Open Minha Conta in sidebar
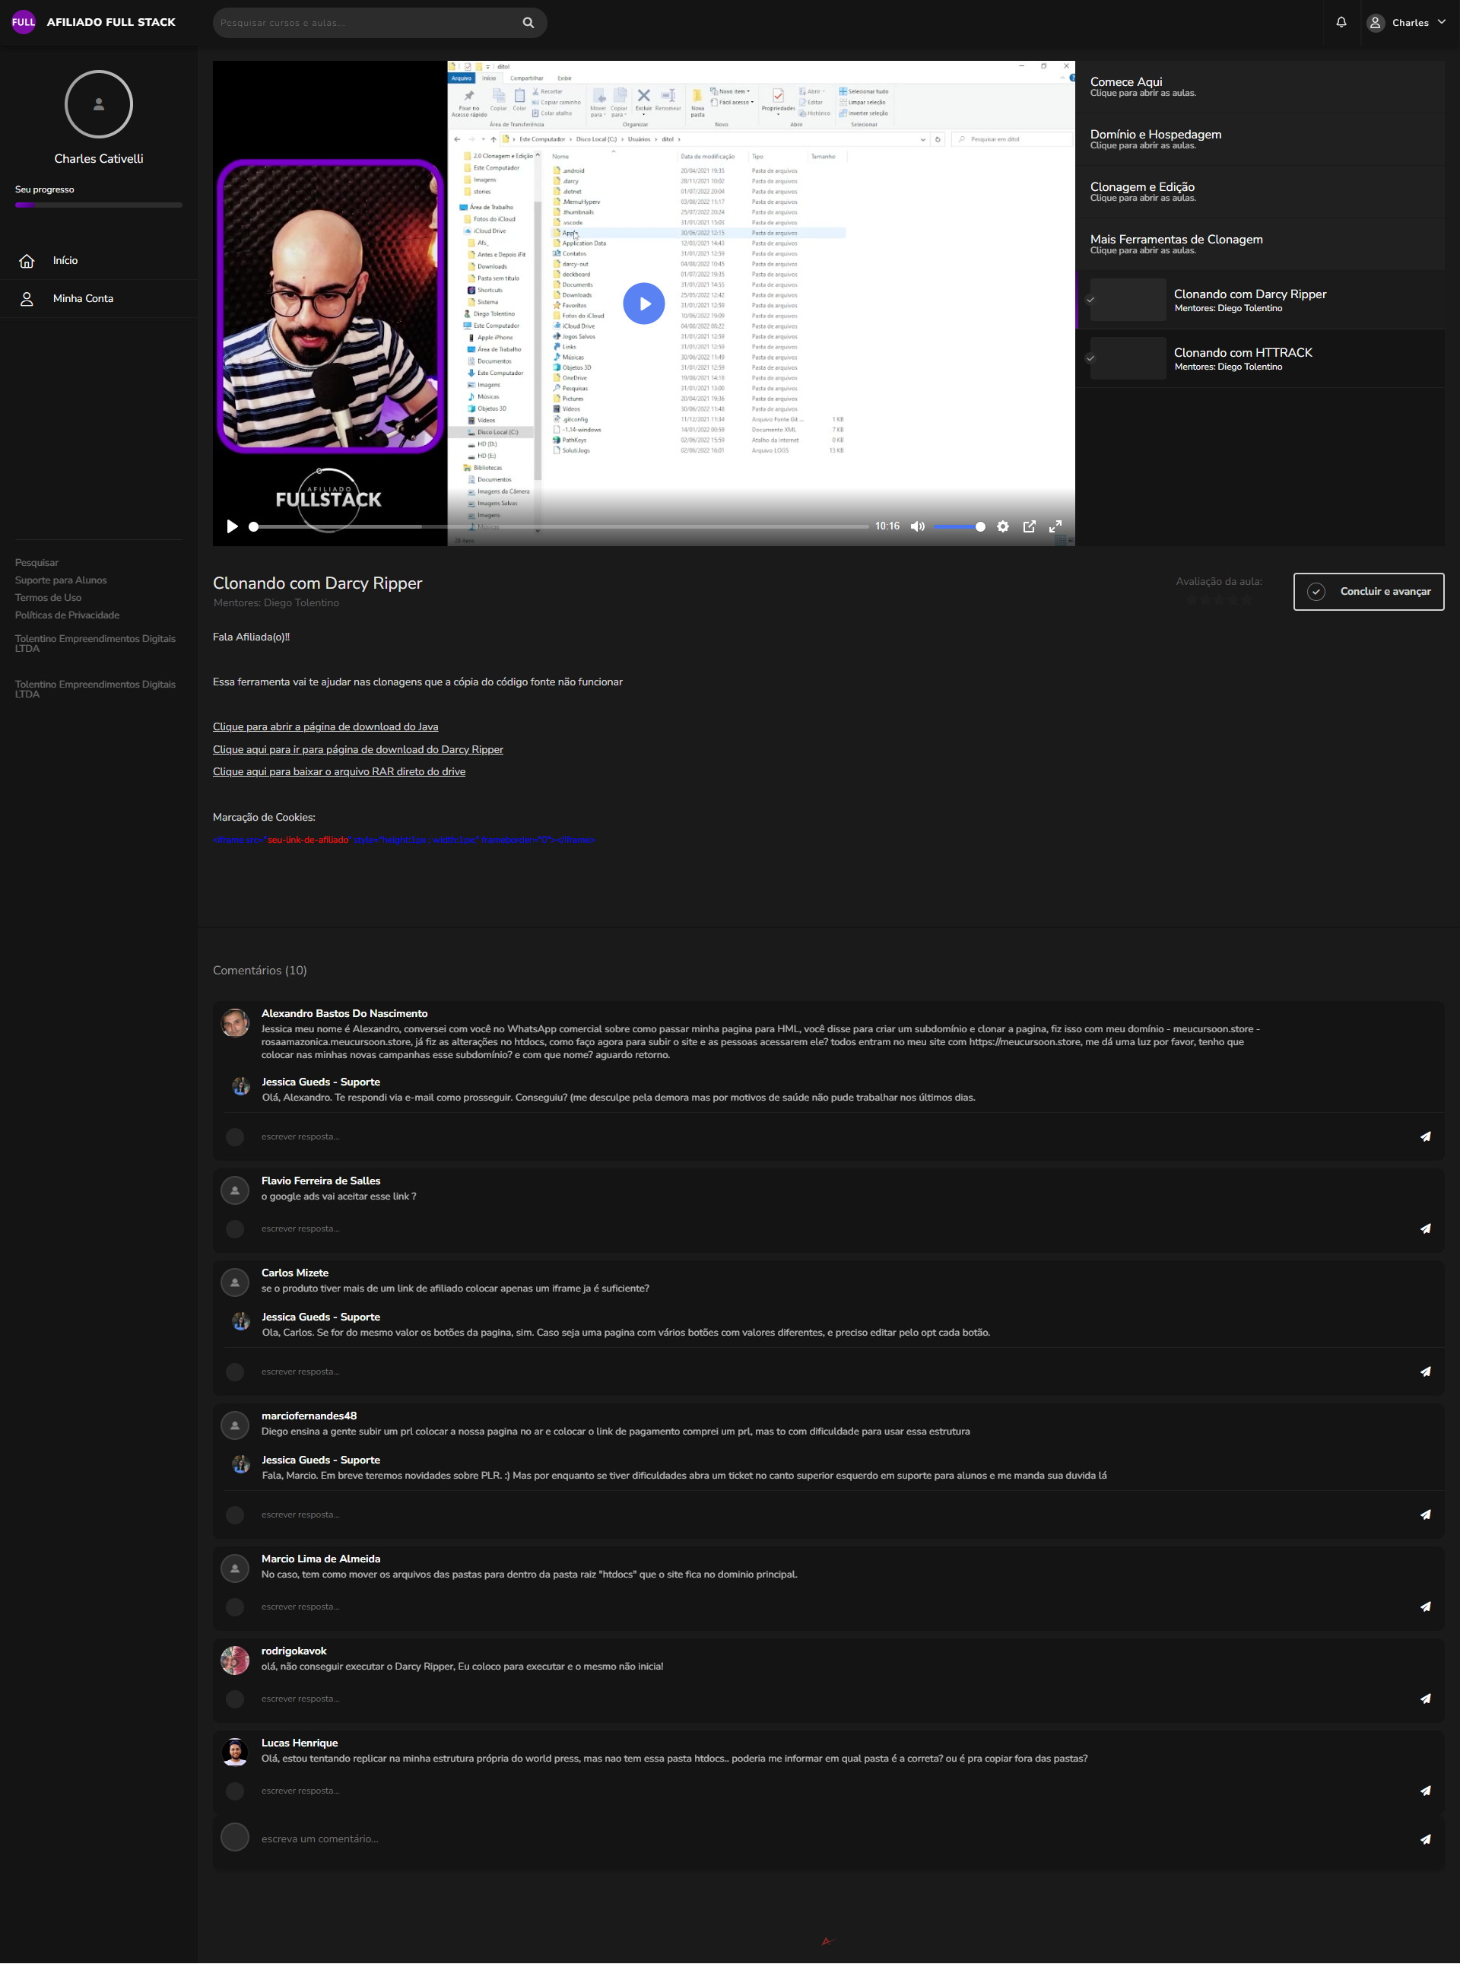 [82, 299]
